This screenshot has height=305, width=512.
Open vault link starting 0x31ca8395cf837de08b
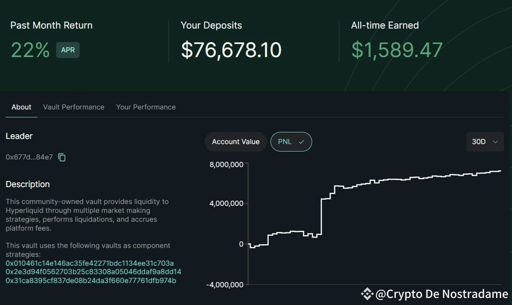[x=92, y=281]
